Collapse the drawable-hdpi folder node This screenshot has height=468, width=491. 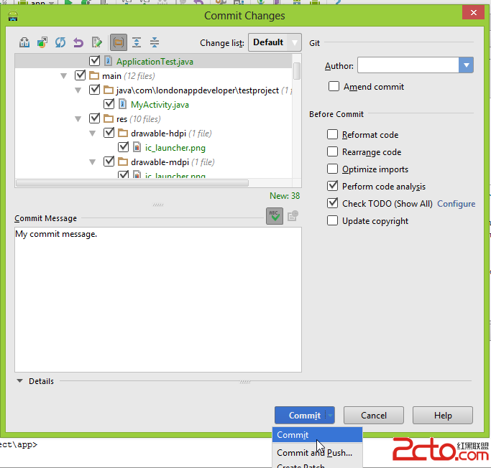(x=92, y=134)
